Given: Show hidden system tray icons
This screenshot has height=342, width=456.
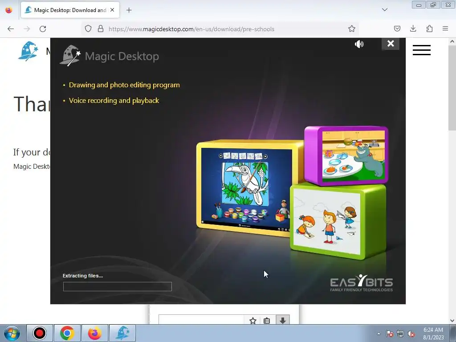Looking at the screenshot, I should click(379, 334).
